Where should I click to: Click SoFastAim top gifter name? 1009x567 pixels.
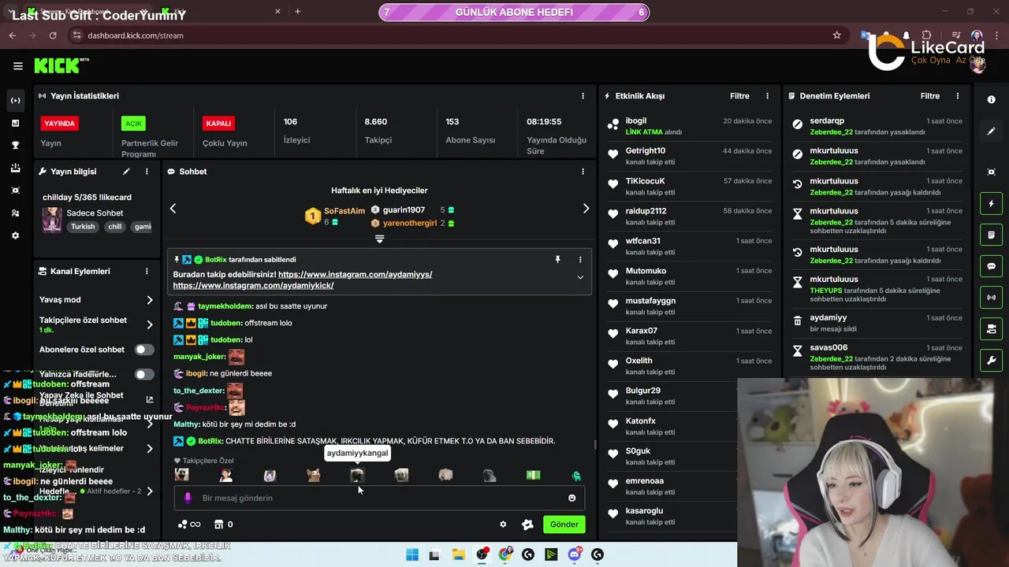click(344, 211)
